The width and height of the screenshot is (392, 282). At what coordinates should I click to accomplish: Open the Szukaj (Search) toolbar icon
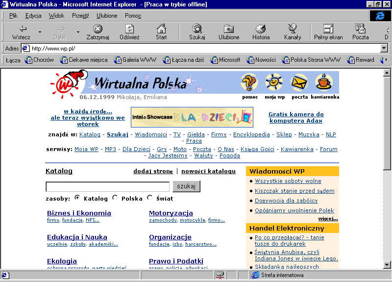click(x=197, y=29)
